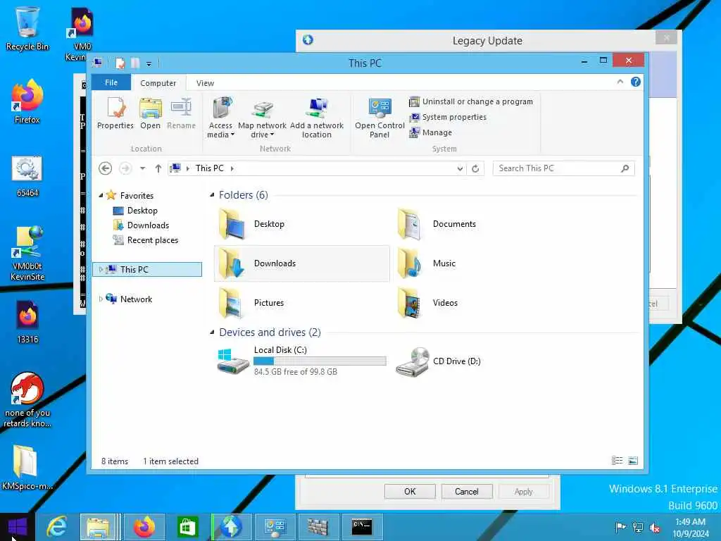Viewport: 721px width, 541px height.
Task: Click the Access media ribbon button
Action: click(220, 118)
